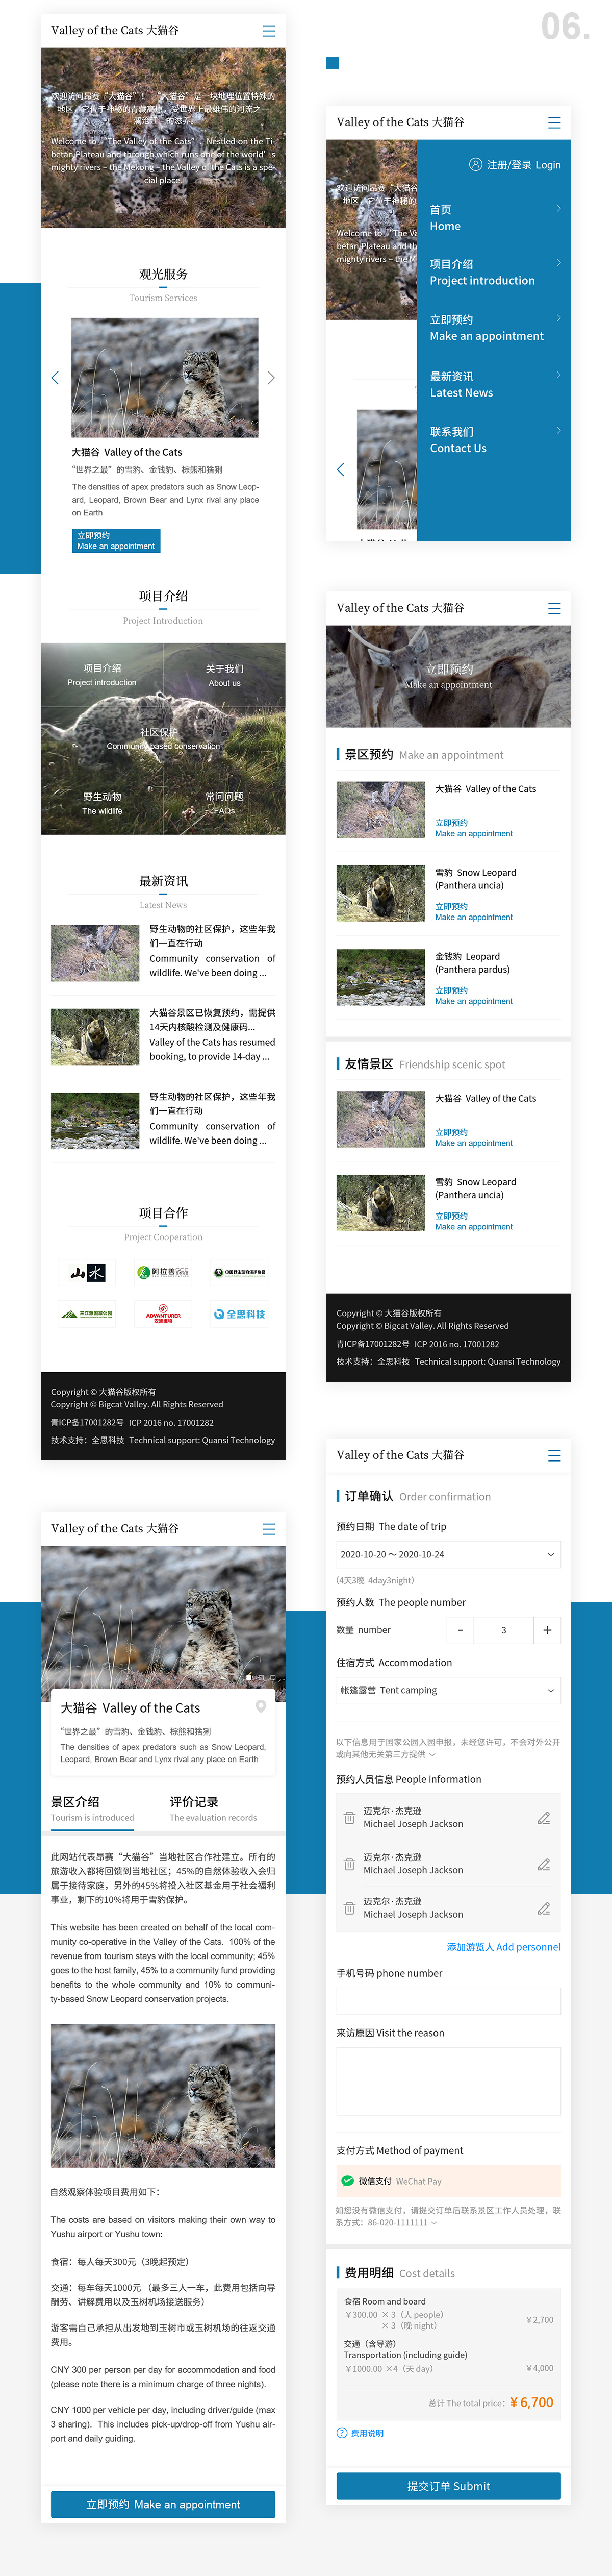The image size is (612, 2576).
Task: Tap the location pin on the detail card
Action: 261,1707
